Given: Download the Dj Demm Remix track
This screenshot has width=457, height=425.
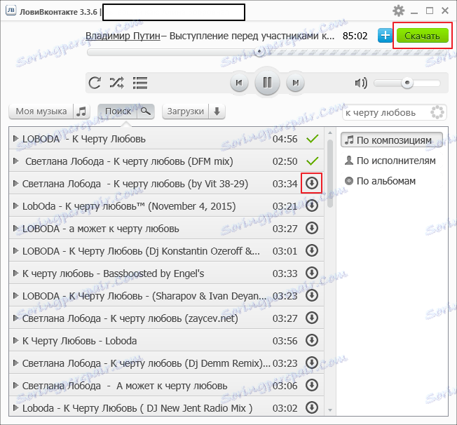Looking at the screenshot, I should [312, 363].
